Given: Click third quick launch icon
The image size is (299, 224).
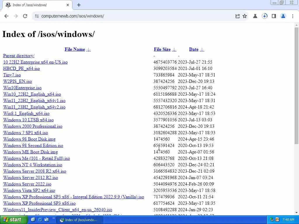Looking at the screenshot, I should point(46,220).
